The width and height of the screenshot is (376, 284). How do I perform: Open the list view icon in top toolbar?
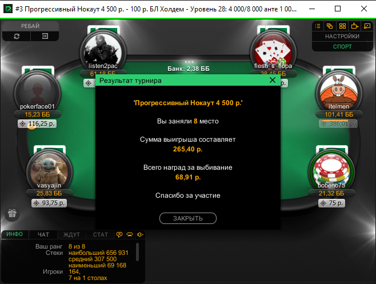(x=318, y=26)
